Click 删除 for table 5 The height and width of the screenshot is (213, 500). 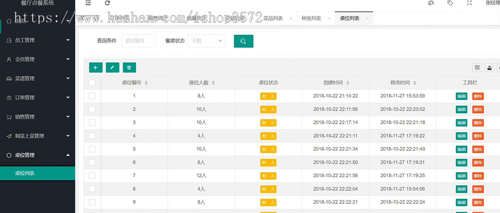[x=478, y=149]
